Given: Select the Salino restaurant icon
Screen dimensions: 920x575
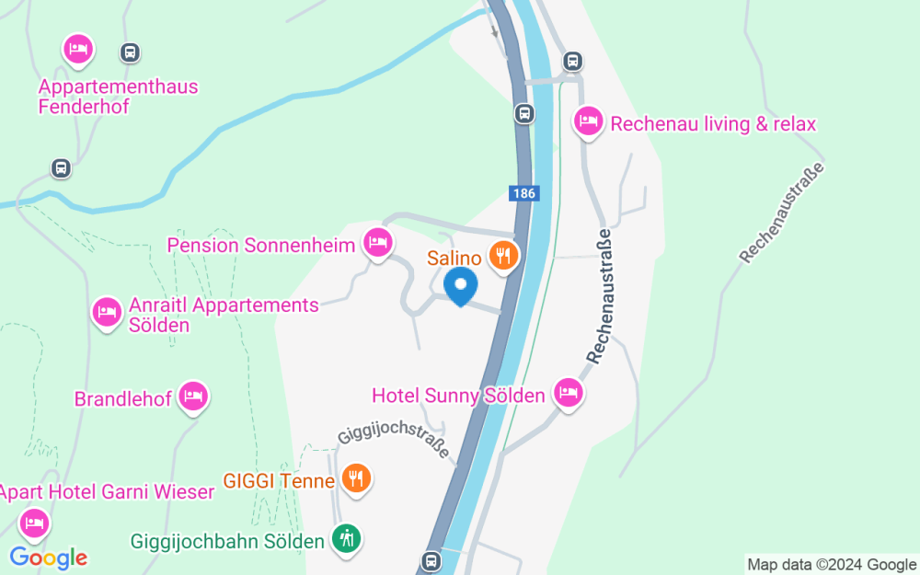Looking at the screenshot, I should click(503, 257).
